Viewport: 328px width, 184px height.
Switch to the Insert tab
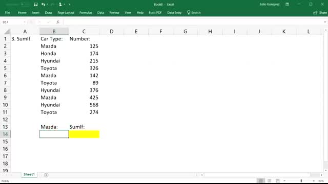[x=35, y=13]
